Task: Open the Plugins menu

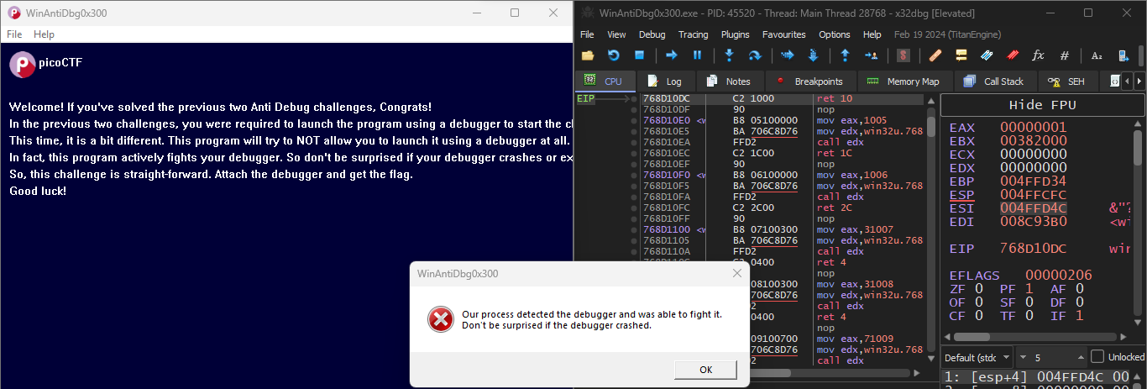Action: (735, 34)
